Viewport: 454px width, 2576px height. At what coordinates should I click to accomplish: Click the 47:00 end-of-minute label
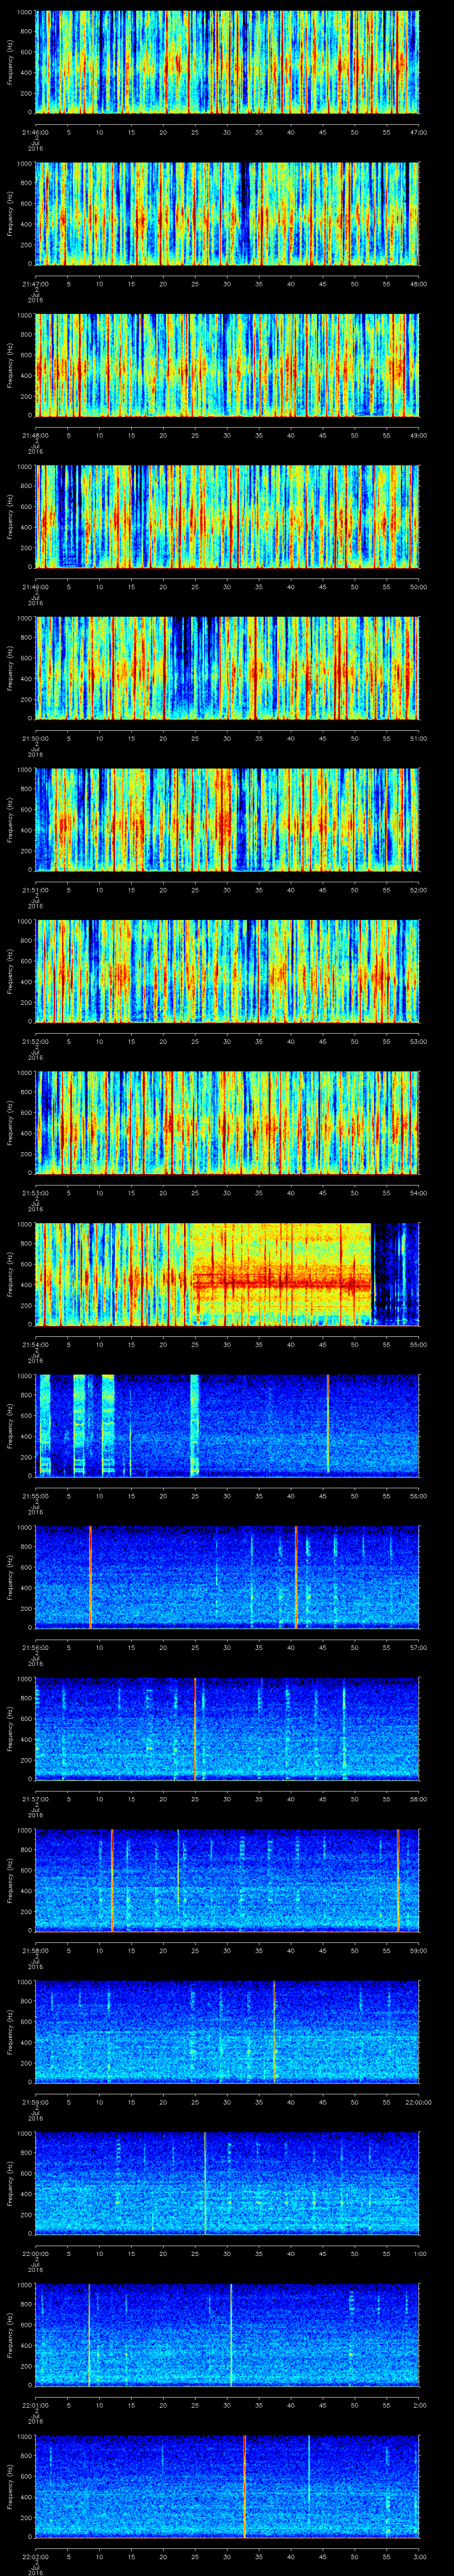point(418,132)
